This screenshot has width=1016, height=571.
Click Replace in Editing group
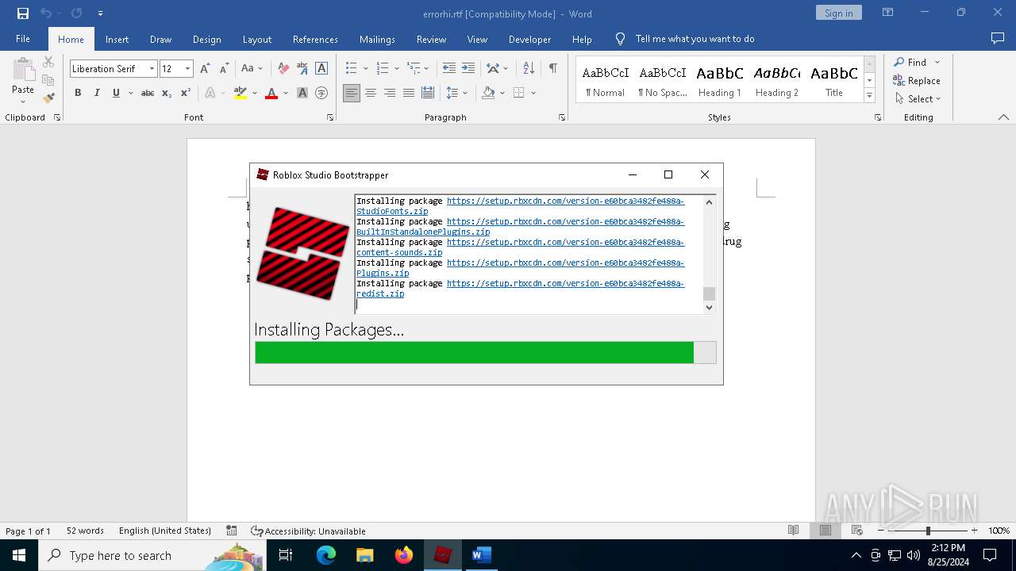(x=917, y=80)
